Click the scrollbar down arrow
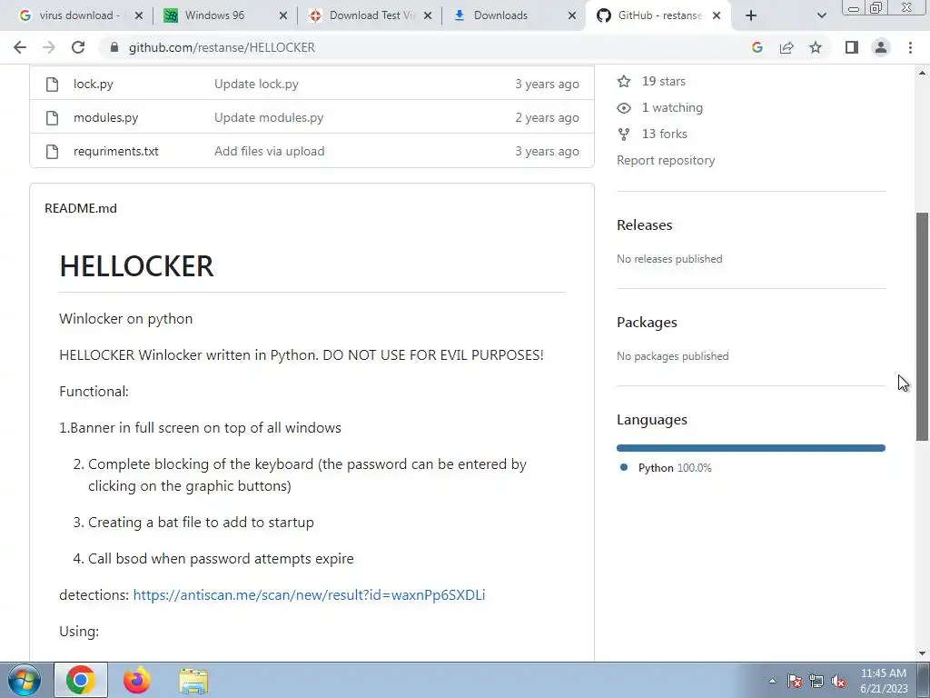This screenshot has width=930, height=698. coord(922,653)
